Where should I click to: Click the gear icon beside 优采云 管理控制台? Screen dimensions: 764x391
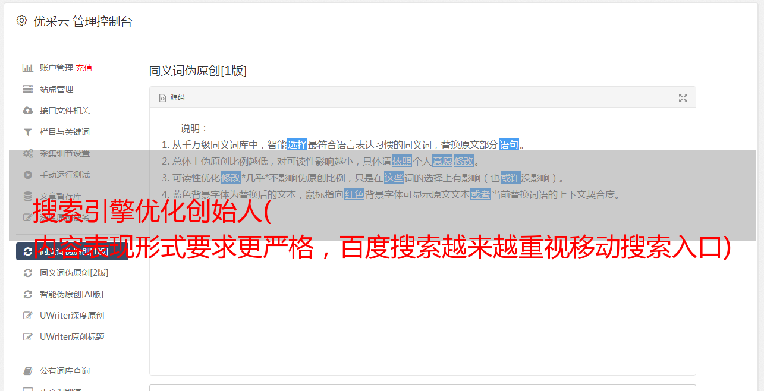pos(22,21)
